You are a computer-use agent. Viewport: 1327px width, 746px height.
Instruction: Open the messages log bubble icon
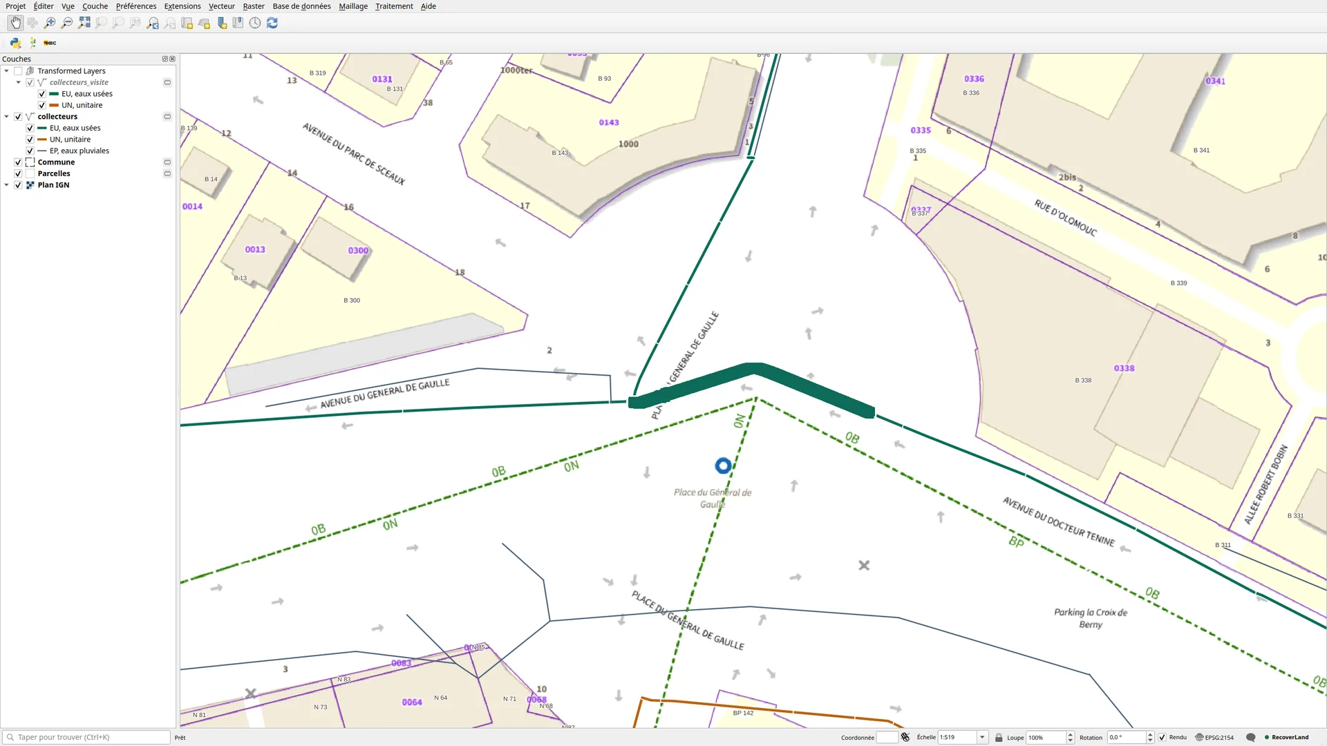pyautogui.click(x=1250, y=737)
